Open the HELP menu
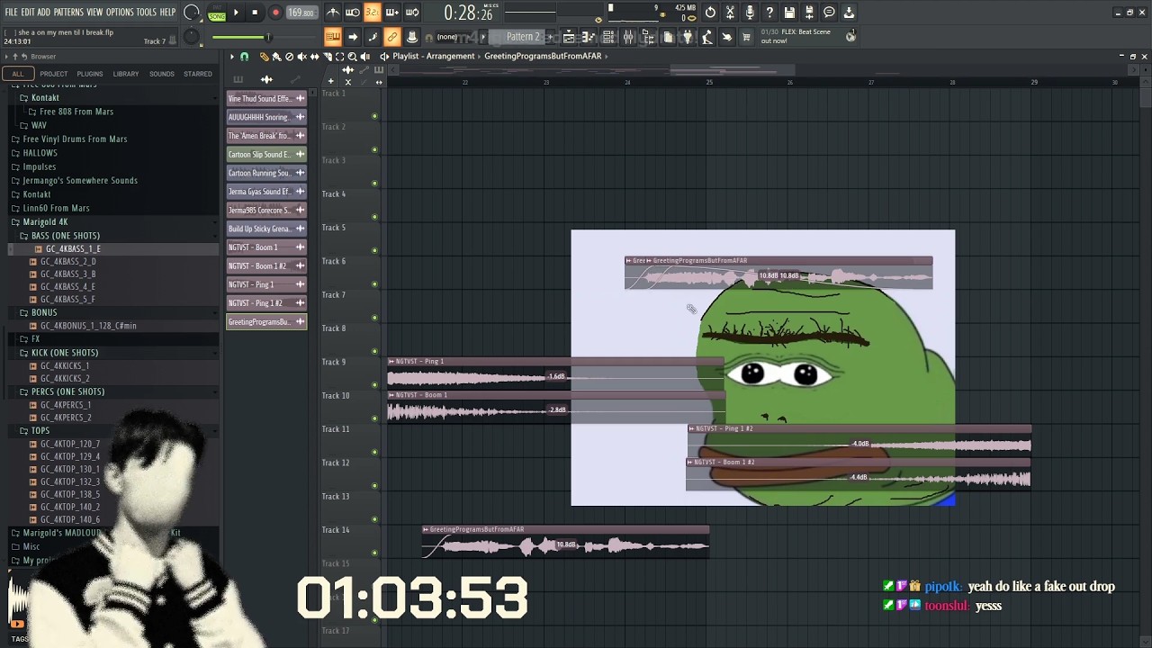The image size is (1152, 648). tap(168, 13)
